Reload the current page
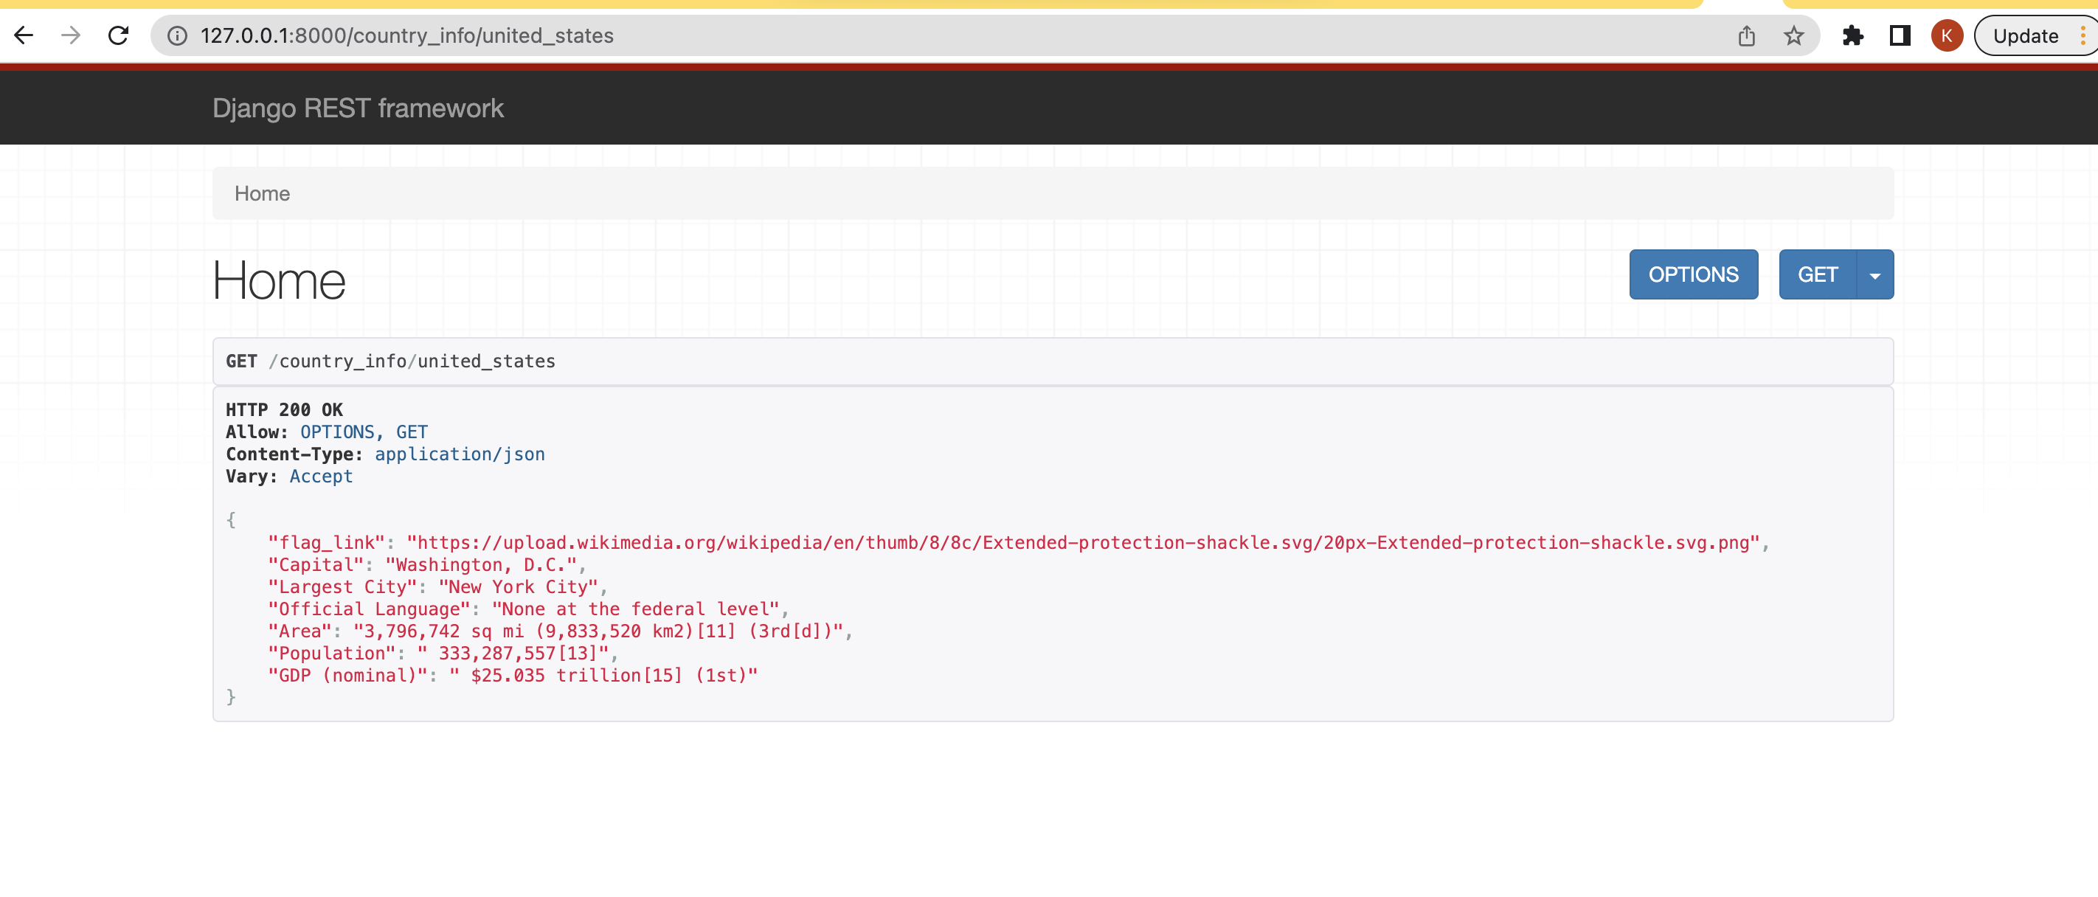 (x=119, y=35)
